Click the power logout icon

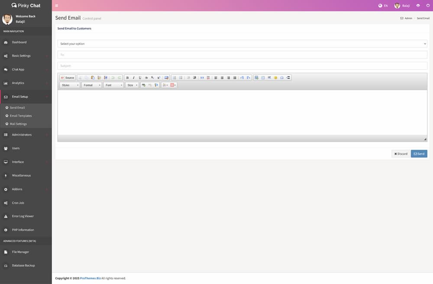click(428, 6)
